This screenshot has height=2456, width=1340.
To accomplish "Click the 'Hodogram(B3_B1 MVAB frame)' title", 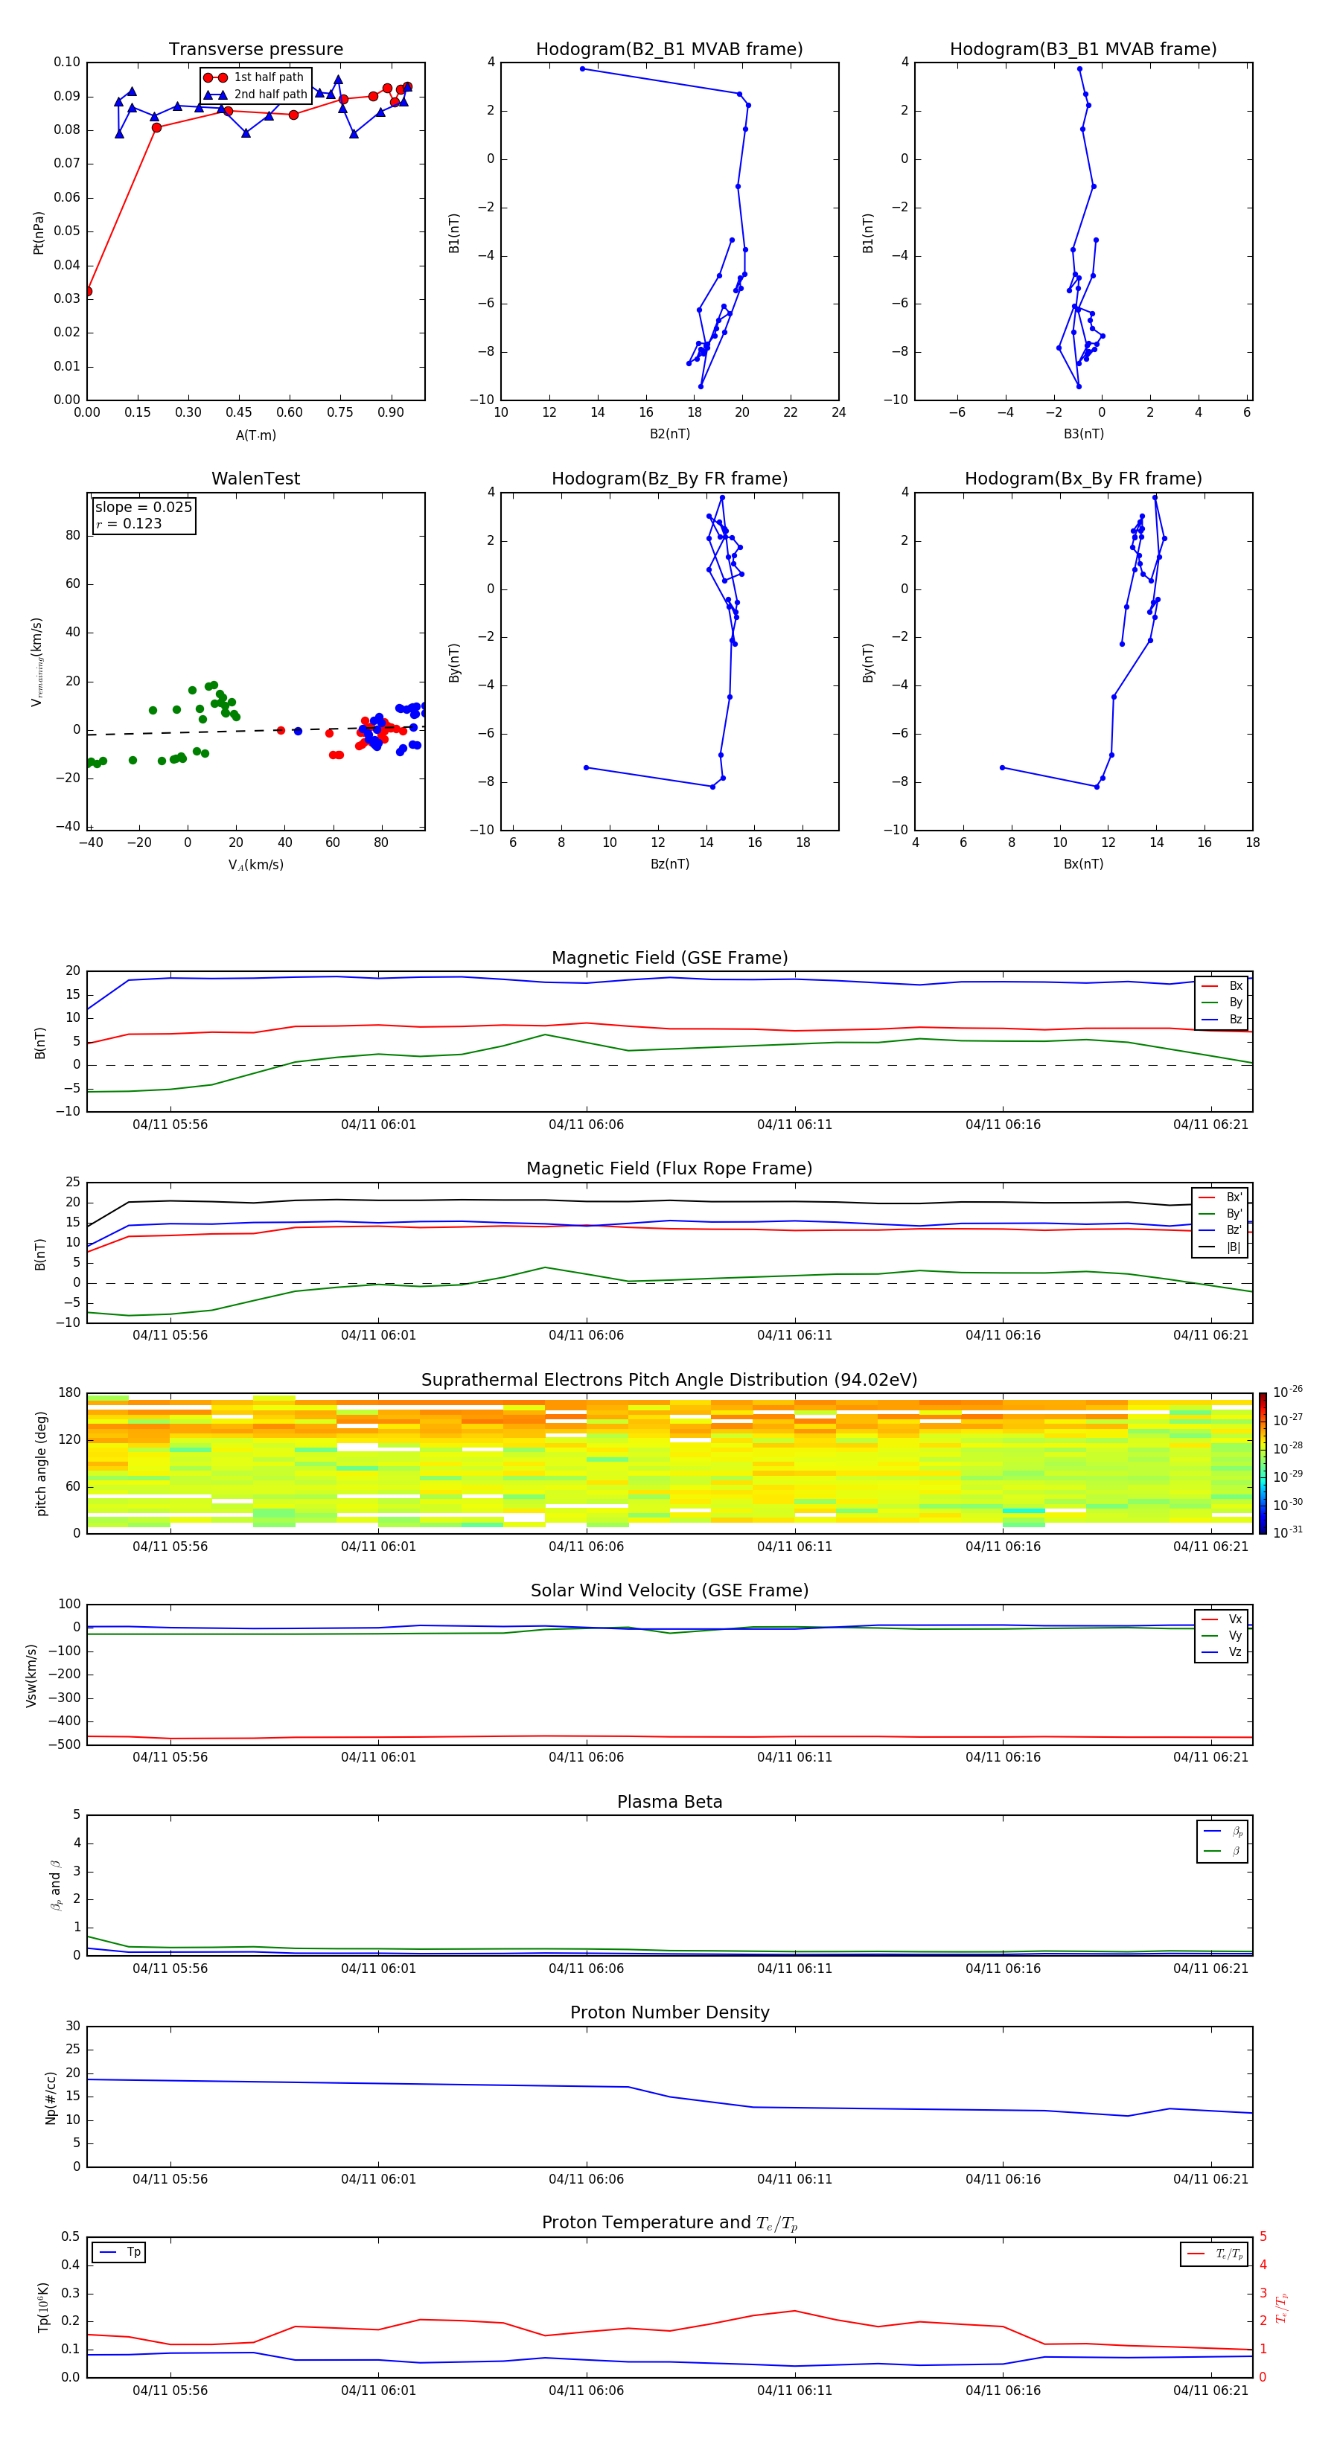I will point(1083,50).
